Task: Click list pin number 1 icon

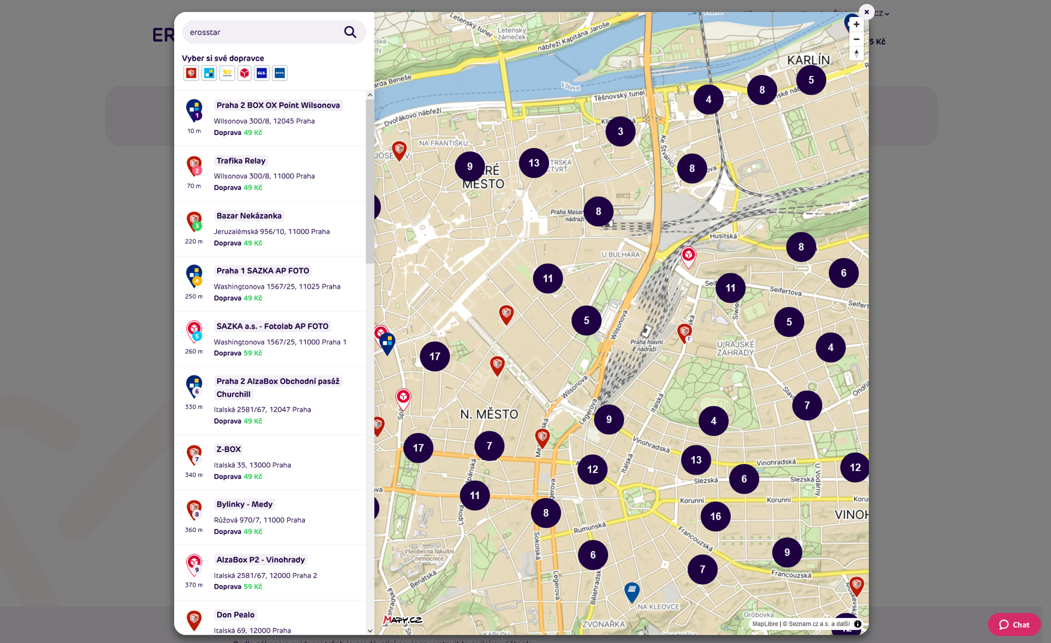Action: [x=194, y=111]
